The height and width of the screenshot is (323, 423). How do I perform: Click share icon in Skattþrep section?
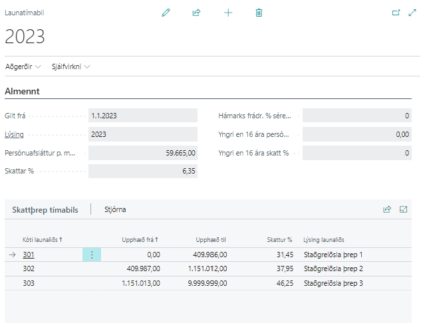tap(387, 209)
